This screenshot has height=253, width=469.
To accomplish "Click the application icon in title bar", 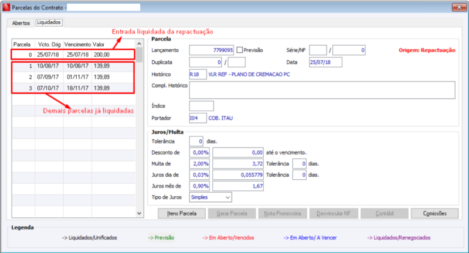I will [x=6, y=8].
